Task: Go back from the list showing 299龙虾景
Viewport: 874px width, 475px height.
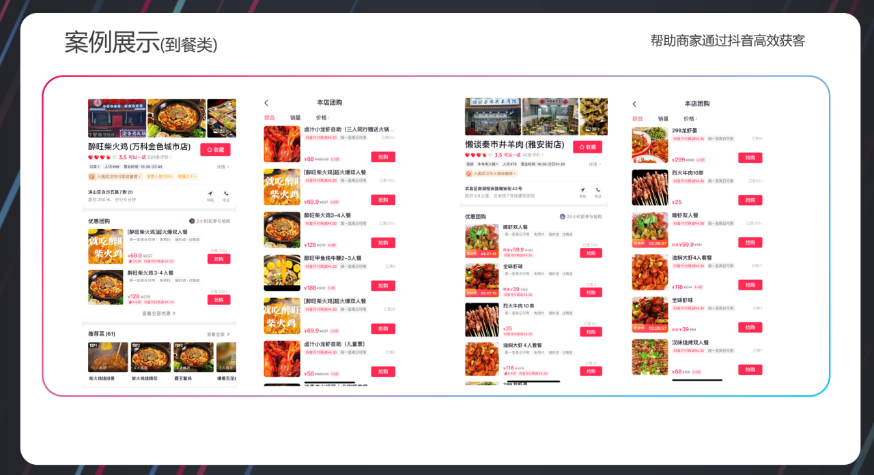Action: (x=634, y=104)
